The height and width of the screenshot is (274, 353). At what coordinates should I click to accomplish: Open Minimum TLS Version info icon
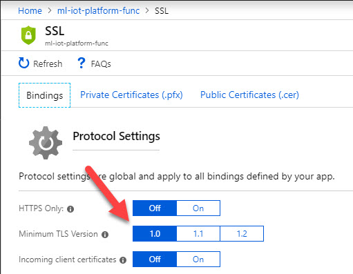point(105,235)
